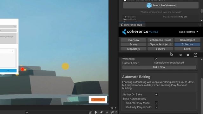203x114 pixels.
Task: Click the coherence logo in Hub header
Action: [x=124, y=32]
